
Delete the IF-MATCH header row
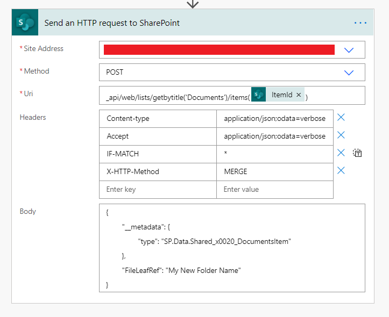click(341, 153)
